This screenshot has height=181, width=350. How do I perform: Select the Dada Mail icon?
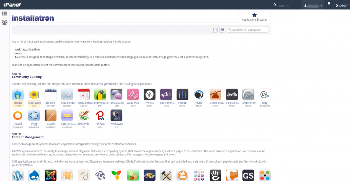click(133, 94)
